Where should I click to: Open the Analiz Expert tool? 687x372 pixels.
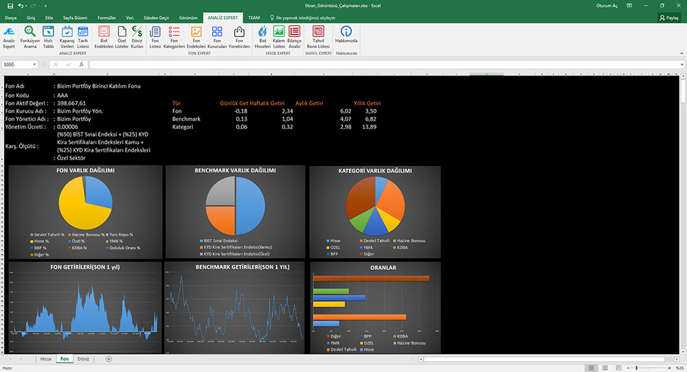coord(9,37)
